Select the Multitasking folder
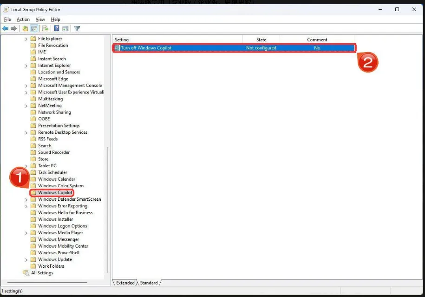This screenshot has height=297, width=425. point(51,99)
